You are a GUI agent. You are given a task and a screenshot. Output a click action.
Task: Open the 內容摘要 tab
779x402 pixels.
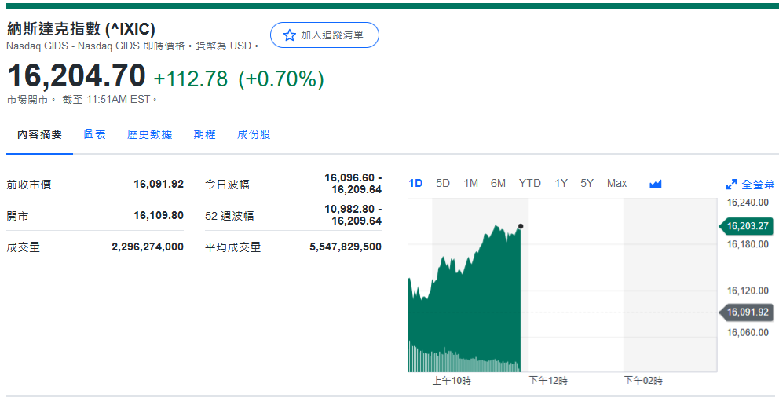point(39,134)
